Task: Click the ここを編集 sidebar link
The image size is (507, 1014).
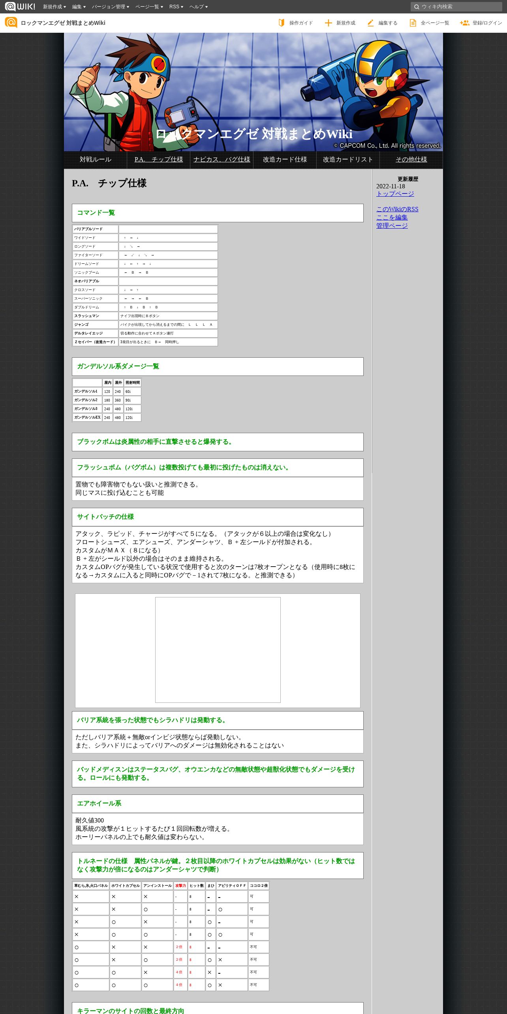Action: [392, 217]
